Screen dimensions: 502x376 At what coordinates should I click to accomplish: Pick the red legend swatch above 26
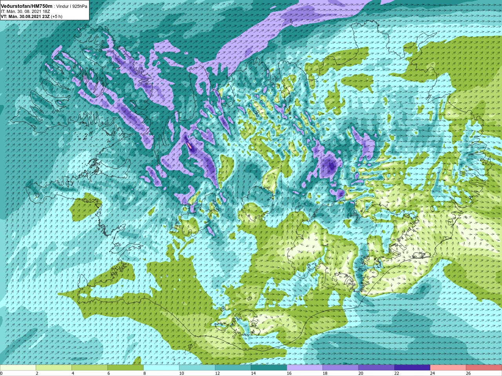[x=484, y=368]
